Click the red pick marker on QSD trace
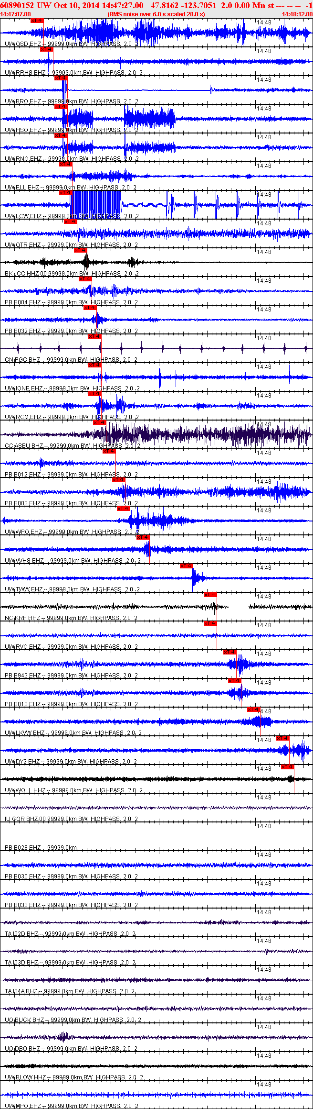313x1109 pixels. coord(37,21)
